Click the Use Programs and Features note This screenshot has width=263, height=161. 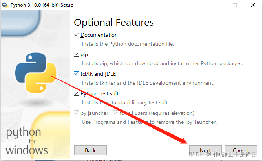coord(149,122)
